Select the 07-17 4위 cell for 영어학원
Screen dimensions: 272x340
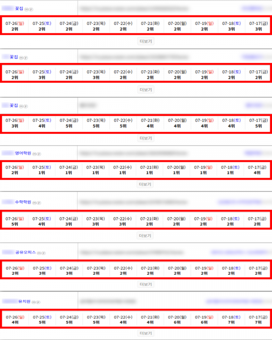pyautogui.click(x=257, y=170)
